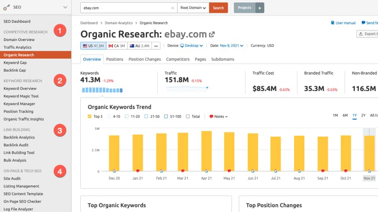Open Site Audit in sidebar
The width and height of the screenshot is (378, 212).
pyautogui.click(x=12, y=179)
